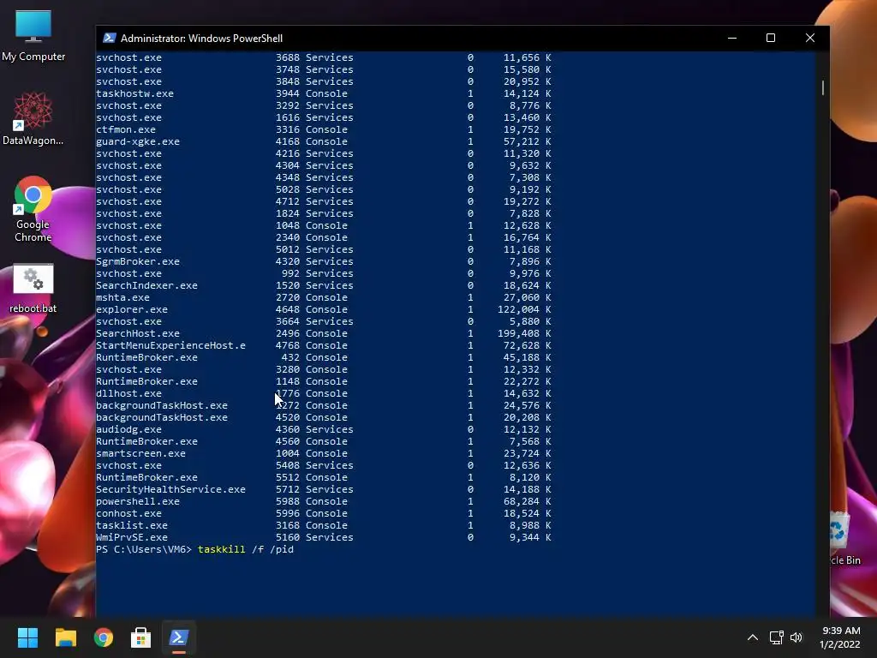Maximize the PowerShell window
This screenshot has height=658, width=877.
[771, 38]
